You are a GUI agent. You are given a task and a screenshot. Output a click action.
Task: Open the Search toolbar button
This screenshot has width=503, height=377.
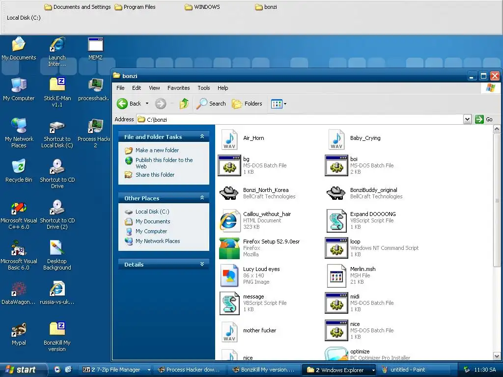click(211, 104)
